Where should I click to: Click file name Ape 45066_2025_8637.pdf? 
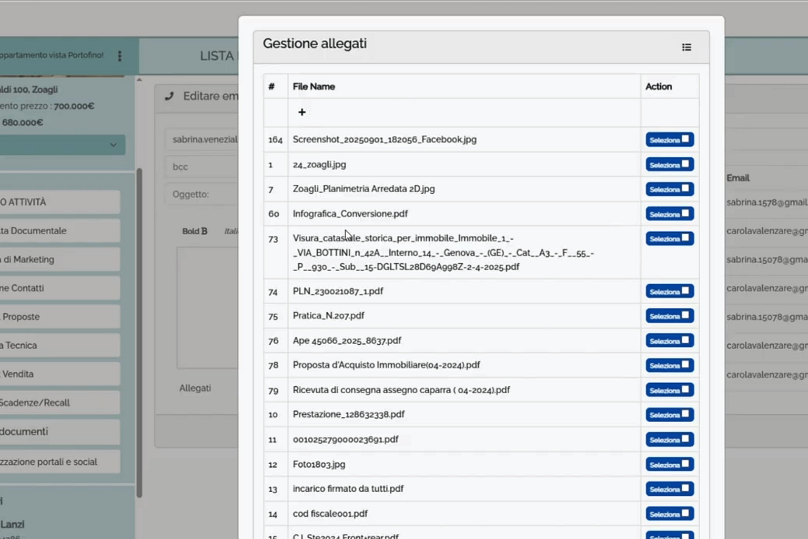point(347,341)
